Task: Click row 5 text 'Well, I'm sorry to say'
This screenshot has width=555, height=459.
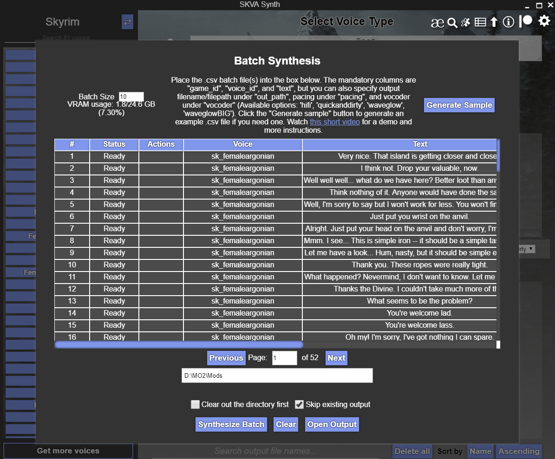Action: coord(400,204)
